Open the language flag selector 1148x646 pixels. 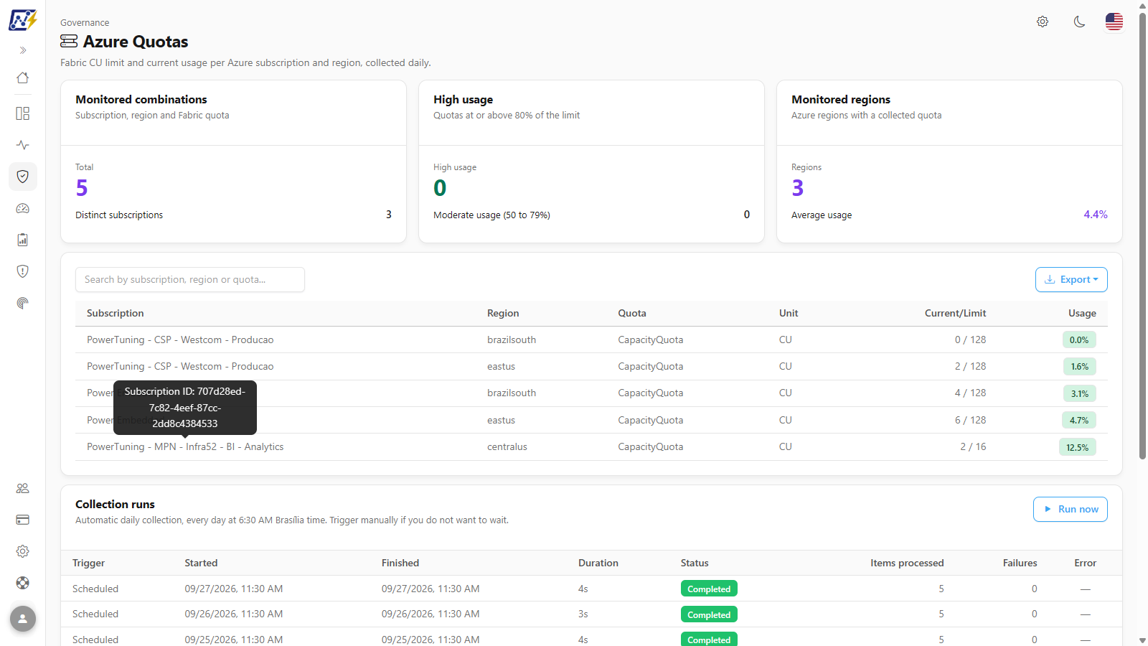pyautogui.click(x=1114, y=22)
